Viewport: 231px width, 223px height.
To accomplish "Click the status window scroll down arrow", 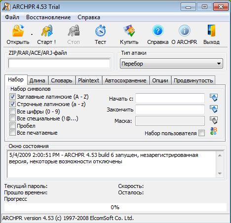I will [220, 174].
